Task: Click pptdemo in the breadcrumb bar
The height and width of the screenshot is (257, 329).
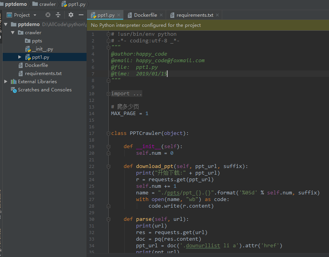Action: [x=16, y=4]
